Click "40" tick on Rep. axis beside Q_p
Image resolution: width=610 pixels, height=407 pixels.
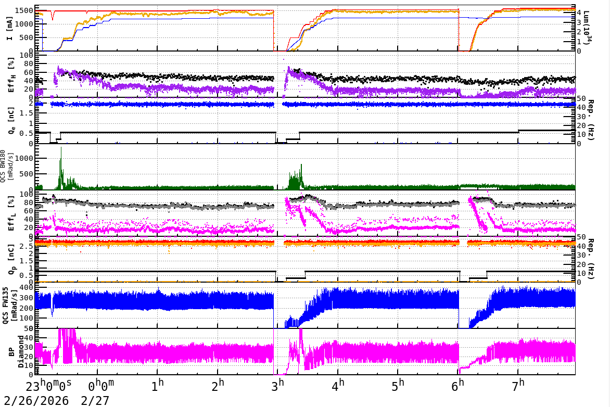(581, 246)
